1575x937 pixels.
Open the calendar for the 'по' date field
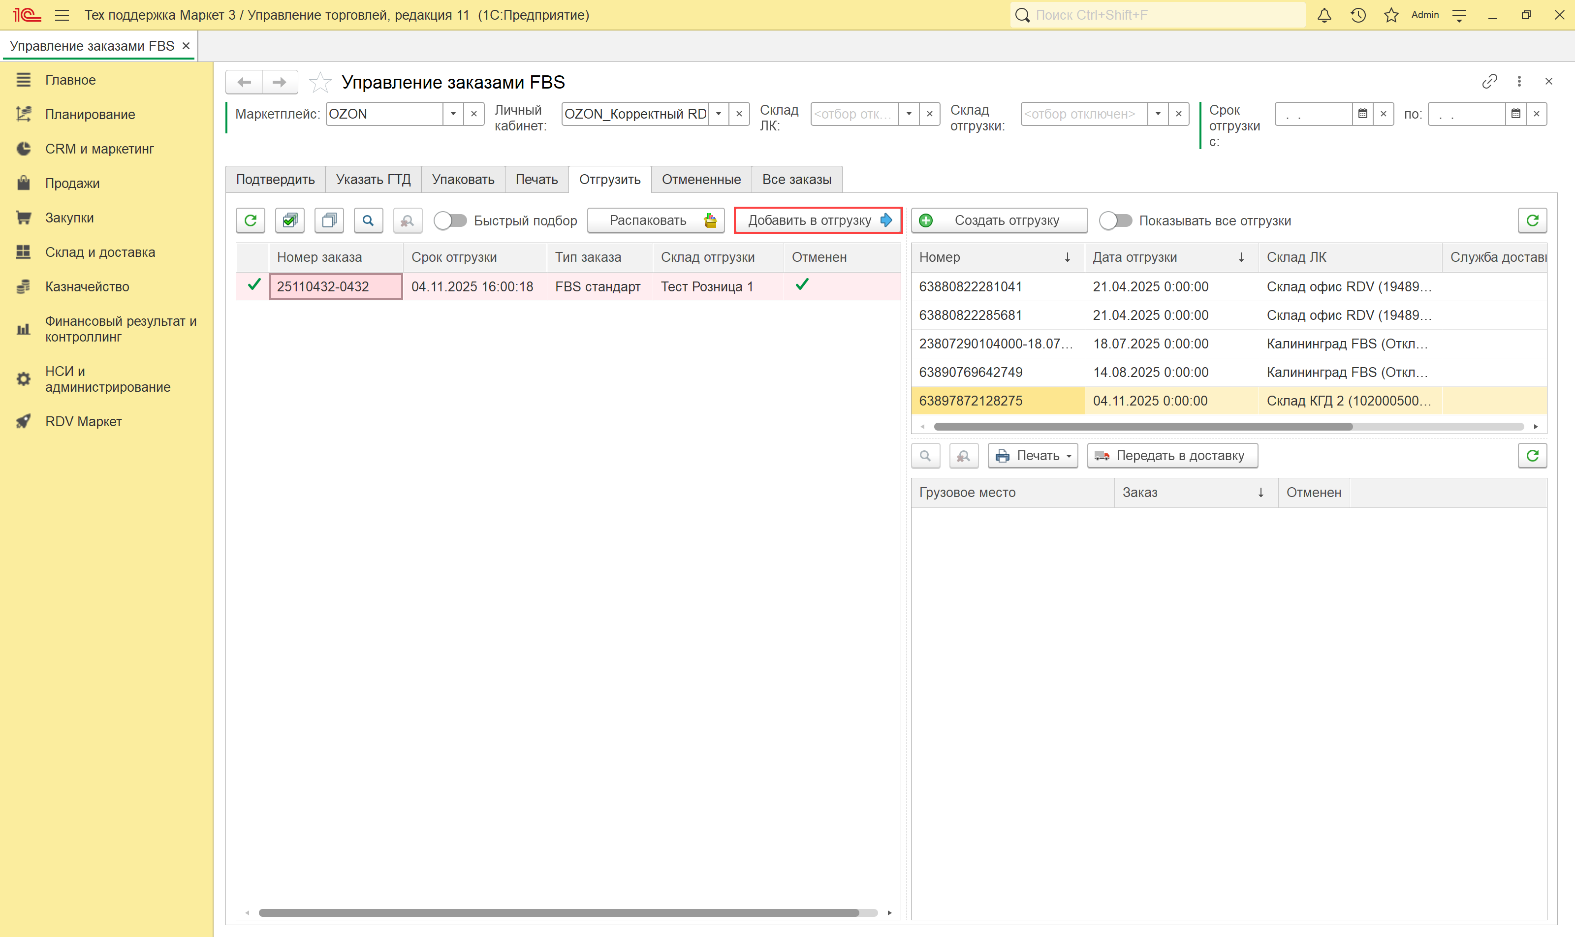pos(1515,114)
